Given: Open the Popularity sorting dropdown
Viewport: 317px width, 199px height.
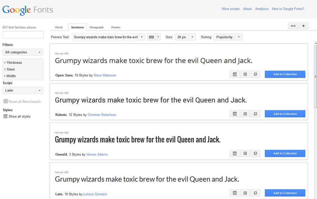Looking at the screenshot, I should tap(228, 37).
